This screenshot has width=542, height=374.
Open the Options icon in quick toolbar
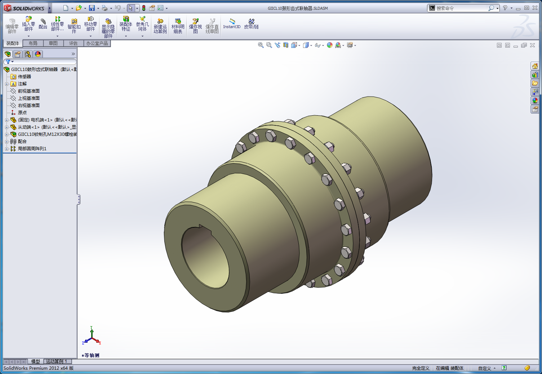pyautogui.click(x=152, y=8)
